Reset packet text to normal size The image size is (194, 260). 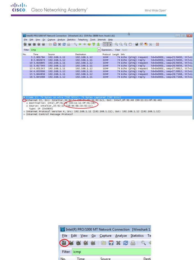(x=126, y=44)
